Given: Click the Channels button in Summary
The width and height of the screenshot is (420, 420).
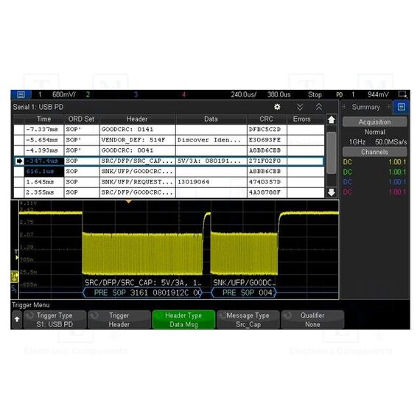Looking at the screenshot, I should [374, 152].
